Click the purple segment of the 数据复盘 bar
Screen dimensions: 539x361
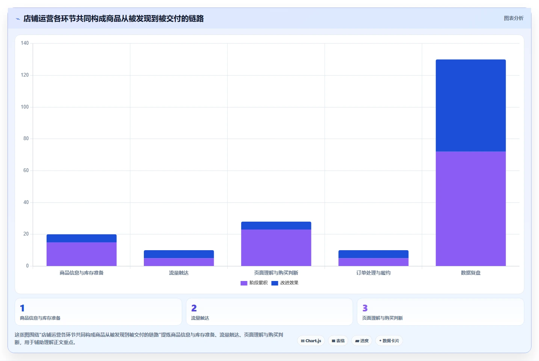(471, 208)
